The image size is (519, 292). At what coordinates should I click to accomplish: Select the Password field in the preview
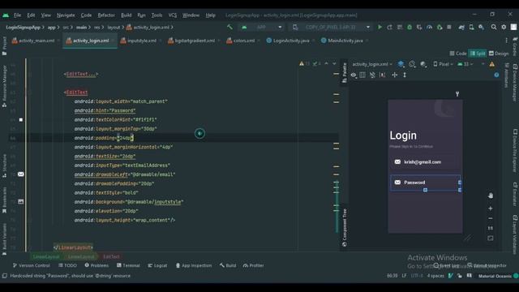pyautogui.click(x=425, y=182)
